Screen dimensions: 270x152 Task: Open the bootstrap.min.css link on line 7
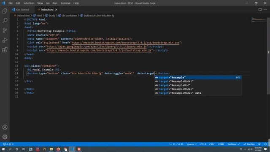point(125,43)
